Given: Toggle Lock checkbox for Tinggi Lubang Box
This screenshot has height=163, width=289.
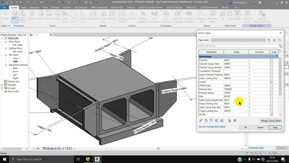Looking at the screenshot, I should pos(271,111).
